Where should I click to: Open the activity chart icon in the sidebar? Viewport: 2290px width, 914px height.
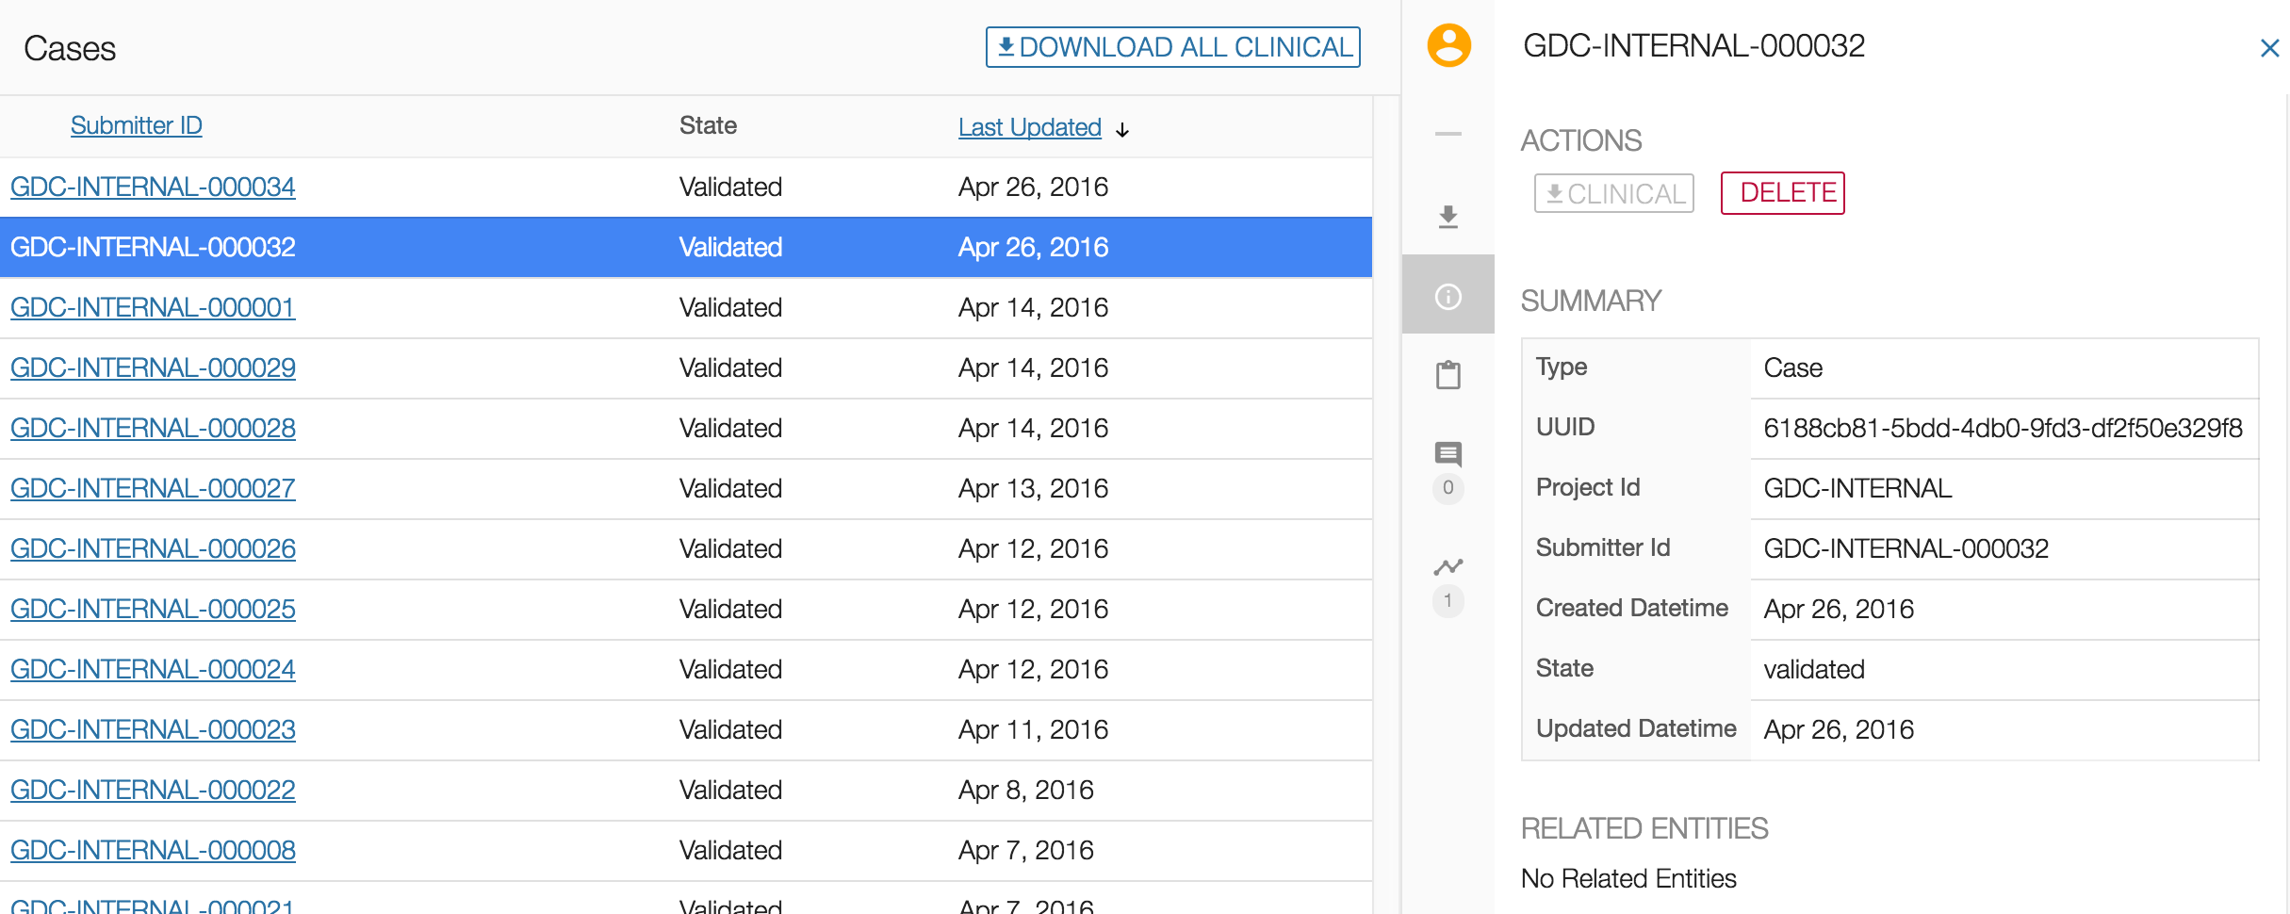point(1448,566)
